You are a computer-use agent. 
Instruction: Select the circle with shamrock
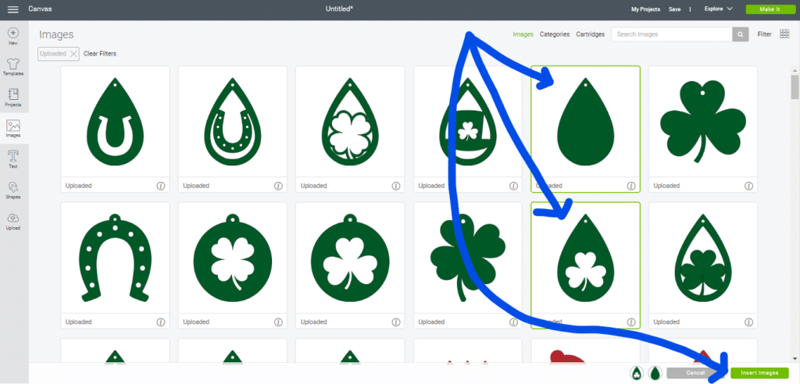point(350,258)
